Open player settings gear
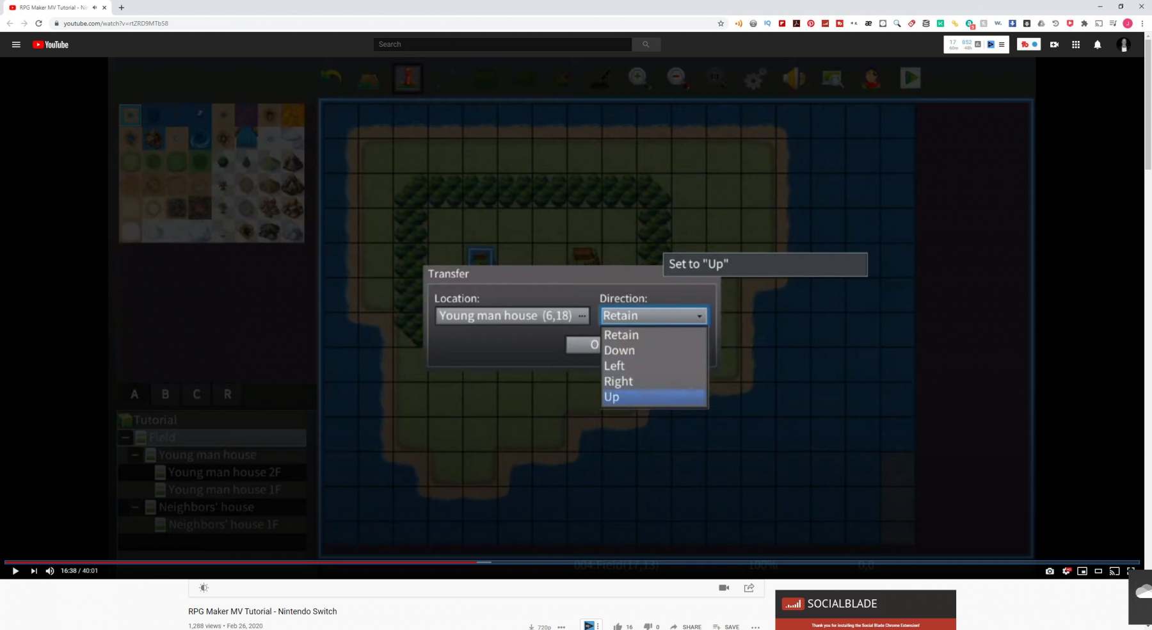Viewport: 1152px width, 630px height. [1066, 571]
